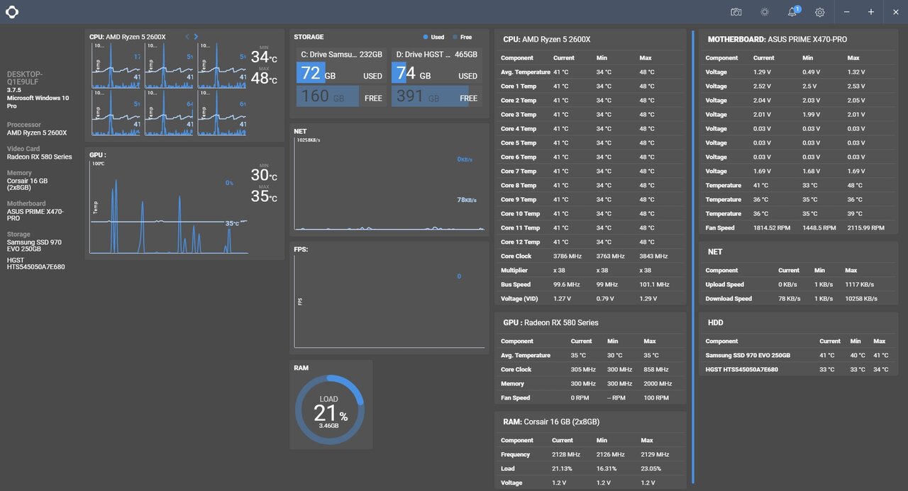Image resolution: width=908 pixels, height=491 pixels.
Task: Click the RAM: Corsair 16 GB (2x8GB) heading
Action: tap(551, 422)
